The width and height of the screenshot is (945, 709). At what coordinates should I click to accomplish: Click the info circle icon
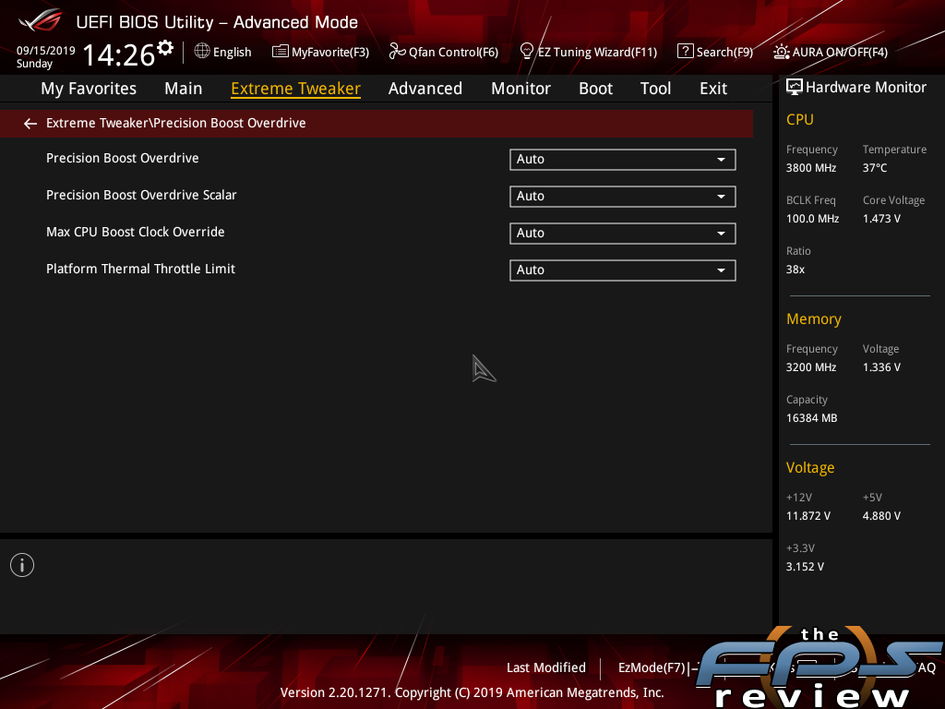tap(22, 565)
